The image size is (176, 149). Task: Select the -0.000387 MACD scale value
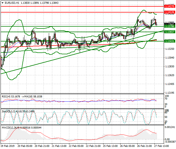tap(170, 142)
